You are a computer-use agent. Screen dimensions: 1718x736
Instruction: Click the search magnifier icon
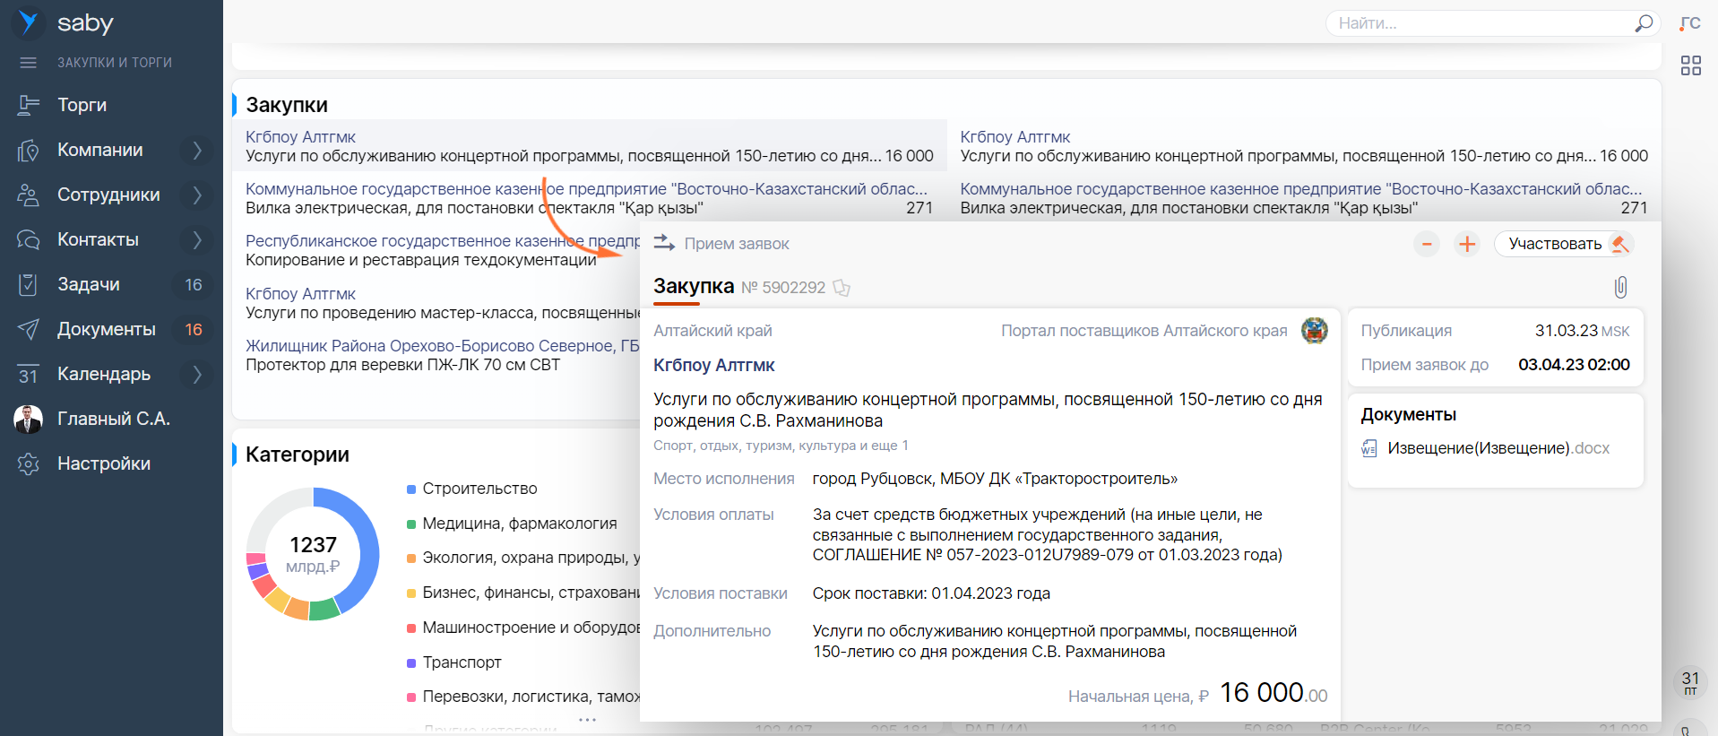pos(1644,23)
